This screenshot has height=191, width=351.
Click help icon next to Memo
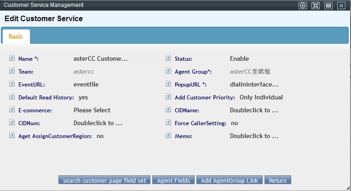(168, 136)
